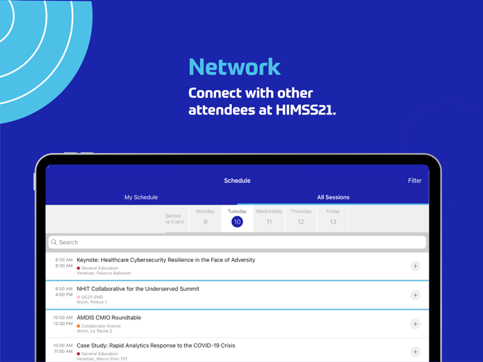Add AMDIS CMIO Roundtable with plus icon
Screen dimensions: 483x362
[415, 324]
